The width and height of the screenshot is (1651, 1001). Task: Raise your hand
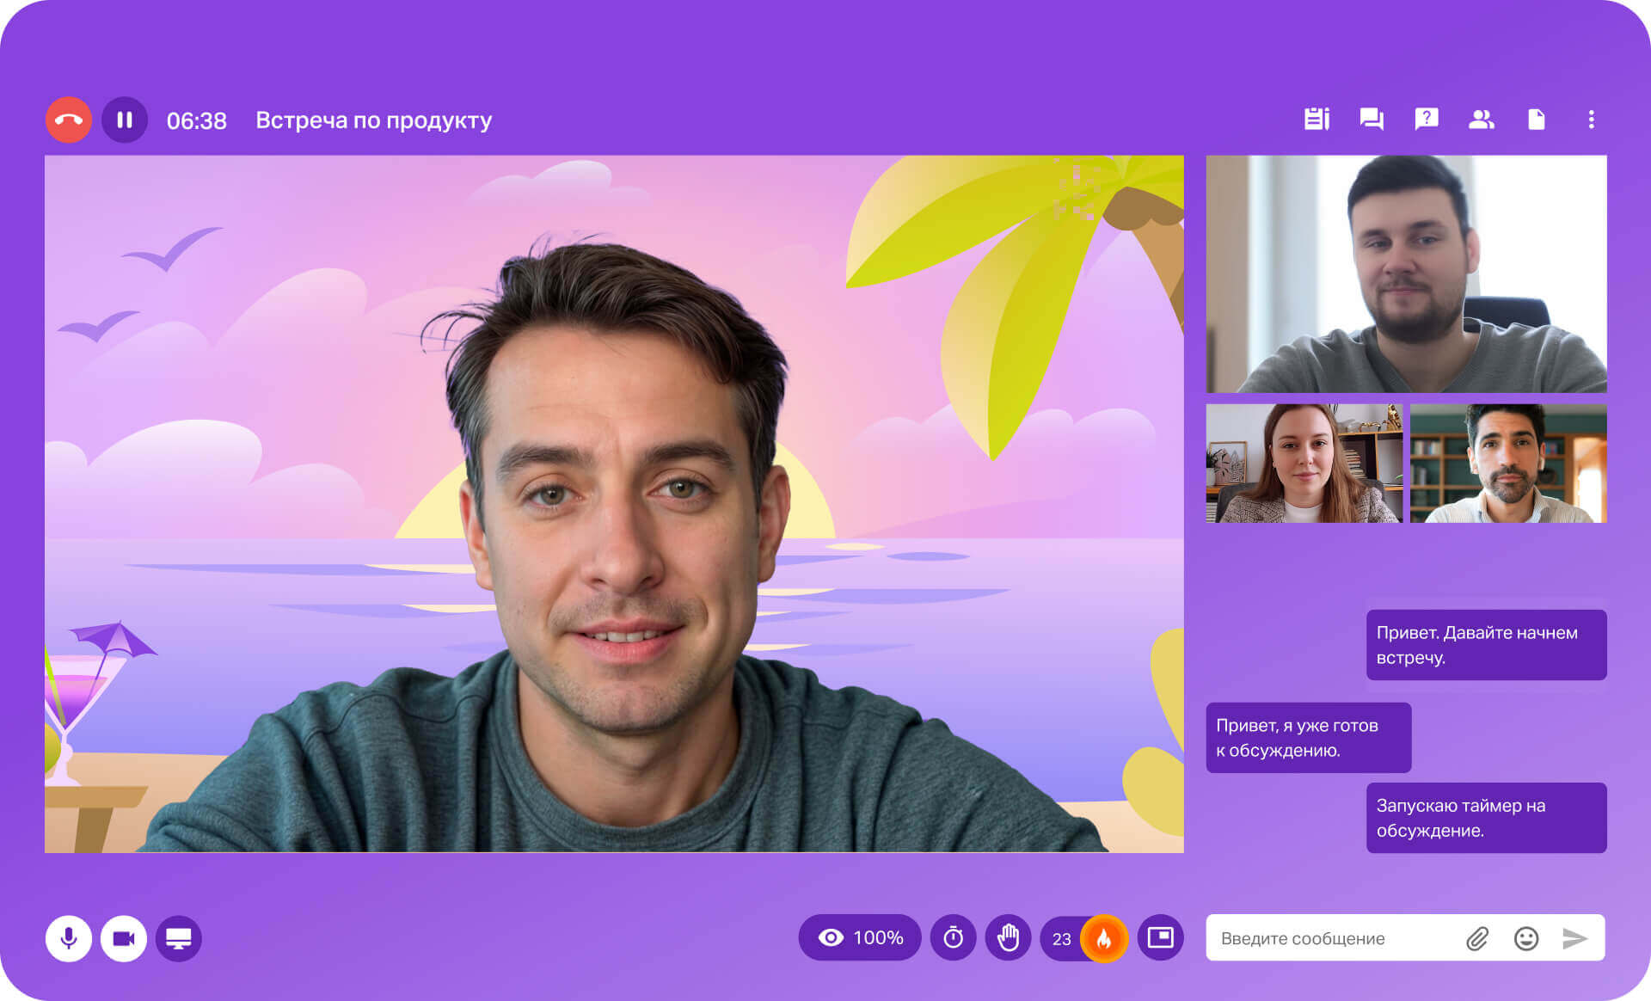click(x=1008, y=937)
